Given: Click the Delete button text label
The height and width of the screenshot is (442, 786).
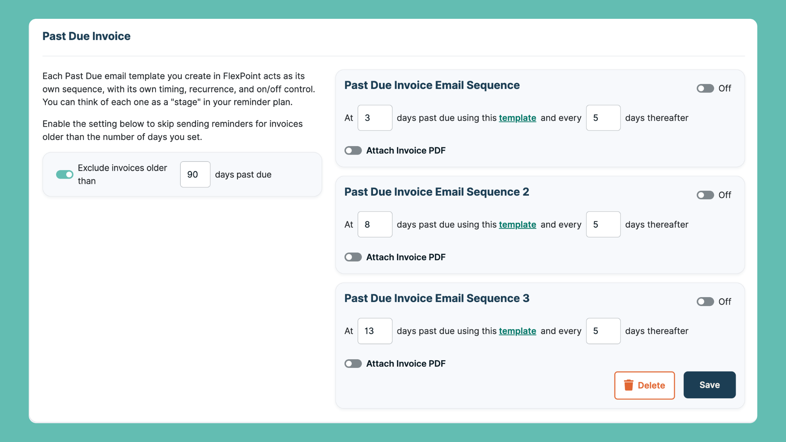Looking at the screenshot, I should [651, 386].
